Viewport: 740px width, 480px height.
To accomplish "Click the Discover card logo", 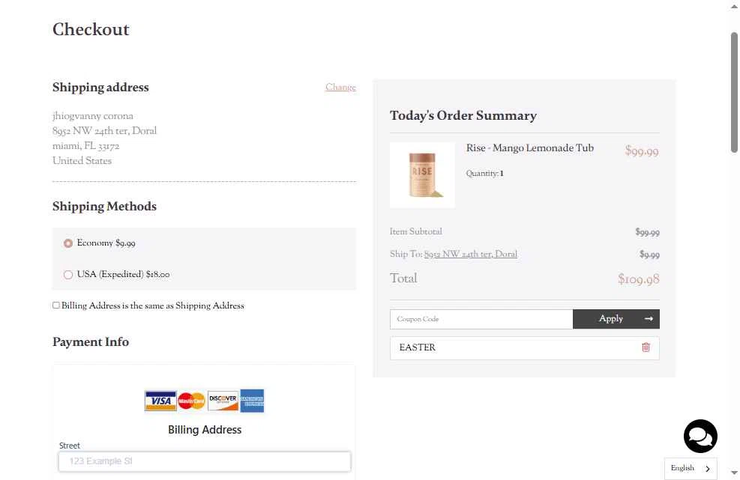I will click(x=223, y=401).
